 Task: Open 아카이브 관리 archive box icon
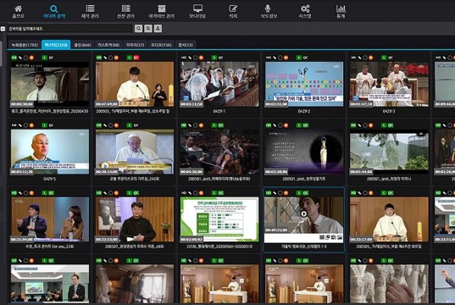162,8
